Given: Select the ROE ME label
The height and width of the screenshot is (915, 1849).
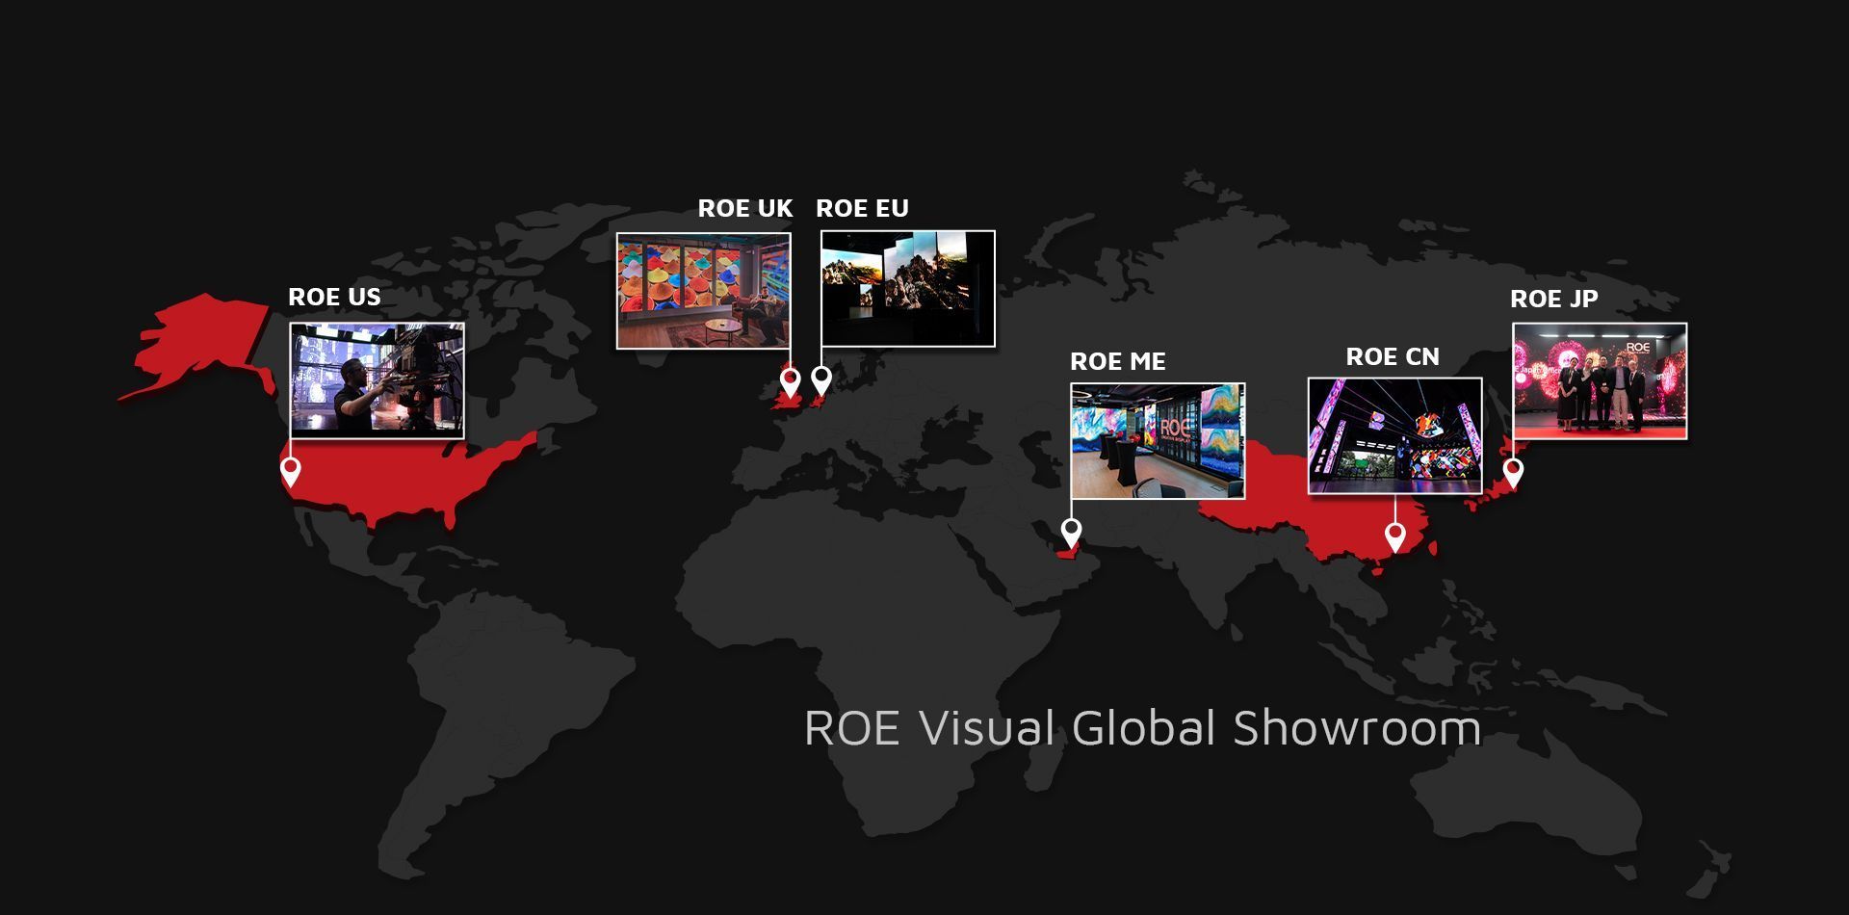Looking at the screenshot, I should 1117,361.
